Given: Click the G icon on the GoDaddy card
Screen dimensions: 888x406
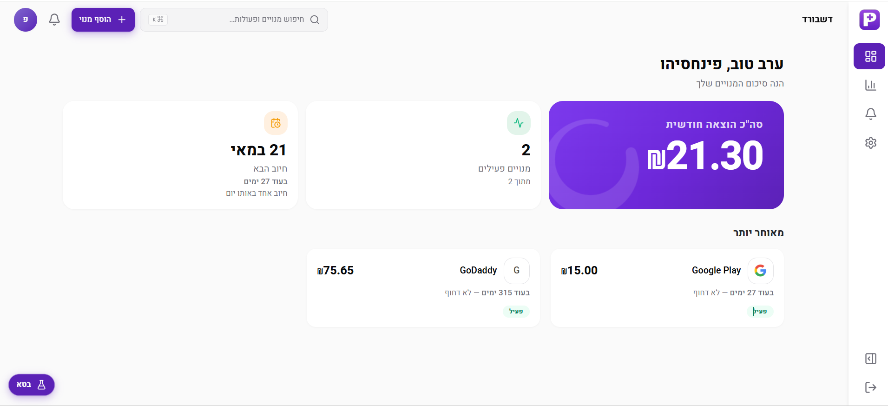Looking at the screenshot, I should point(516,270).
